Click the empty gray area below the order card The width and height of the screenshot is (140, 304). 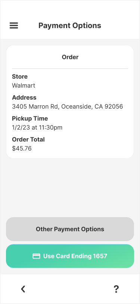pos(70,188)
